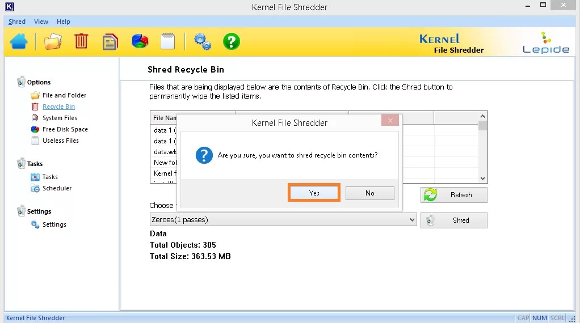Click the Refresh button label

click(x=461, y=195)
